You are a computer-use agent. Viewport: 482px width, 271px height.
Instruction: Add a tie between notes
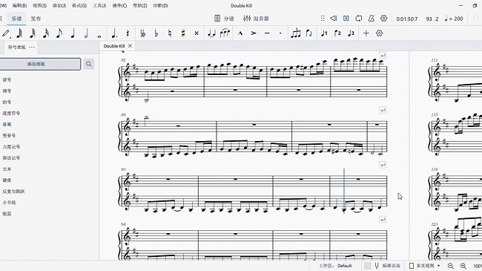pyautogui.click(x=211, y=33)
